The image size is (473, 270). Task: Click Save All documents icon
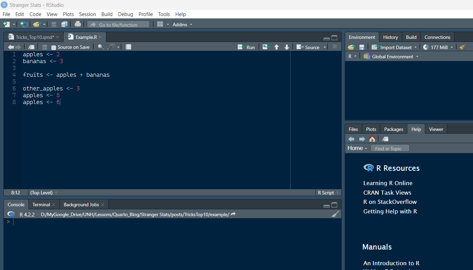(x=64, y=24)
